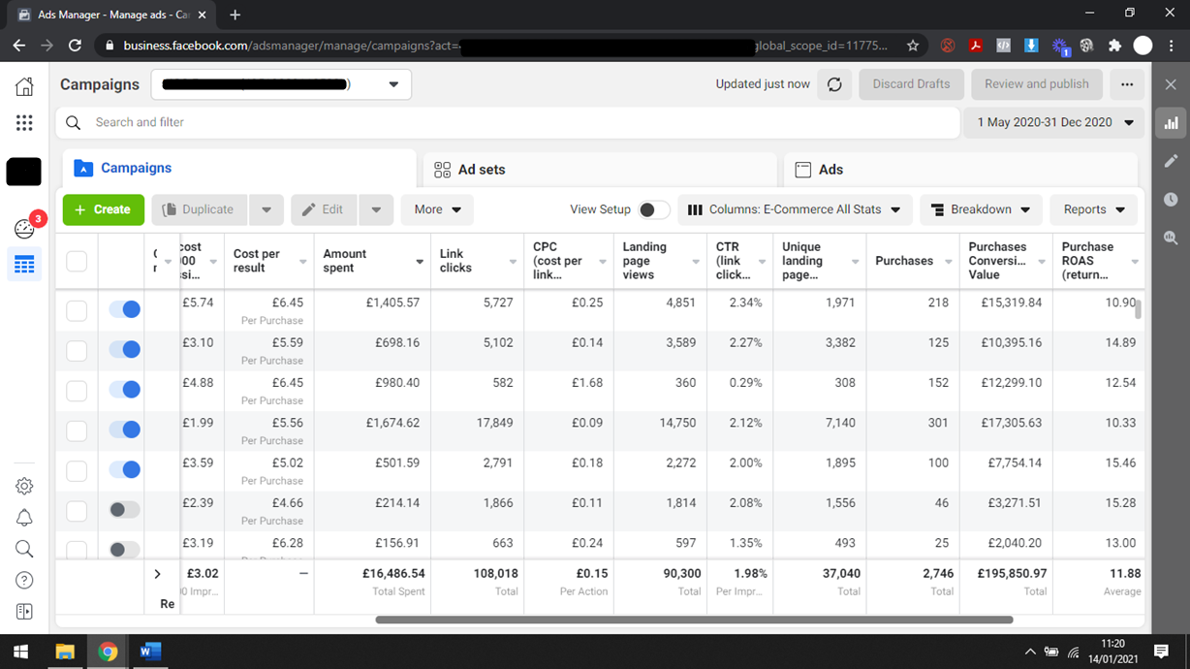Open the Windows Start menu
The height and width of the screenshot is (669, 1190).
21,652
